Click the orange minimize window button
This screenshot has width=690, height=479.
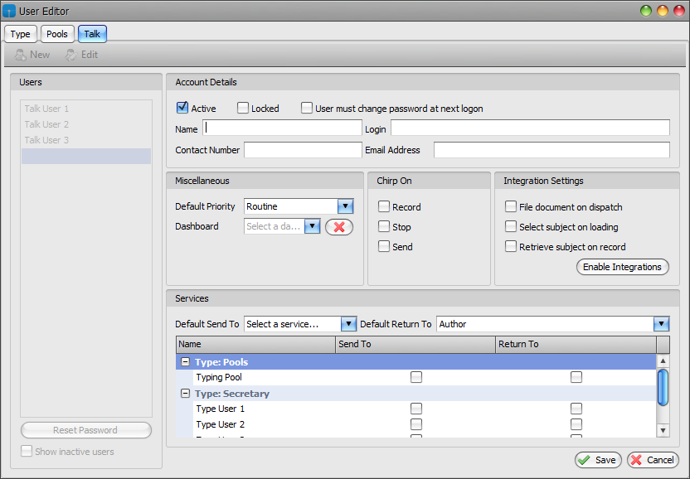point(663,11)
